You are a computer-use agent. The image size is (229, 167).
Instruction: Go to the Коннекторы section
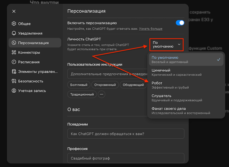[35, 52]
